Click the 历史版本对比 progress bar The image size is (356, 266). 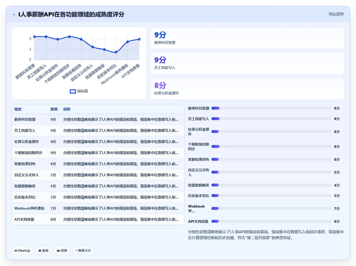pos(271,196)
